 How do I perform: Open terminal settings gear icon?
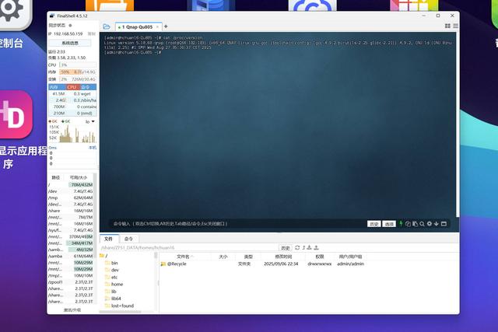click(x=430, y=223)
